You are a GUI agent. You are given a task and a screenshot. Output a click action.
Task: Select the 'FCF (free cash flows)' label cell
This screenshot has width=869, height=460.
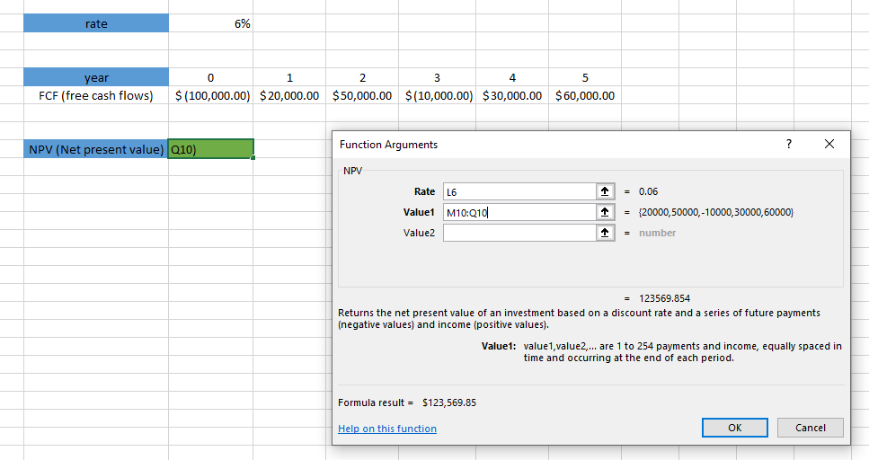pos(96,95)
